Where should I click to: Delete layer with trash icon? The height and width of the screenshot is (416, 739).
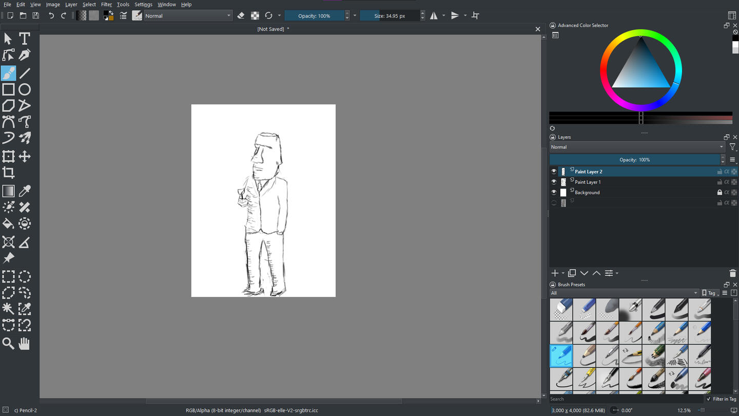[733, 273]
